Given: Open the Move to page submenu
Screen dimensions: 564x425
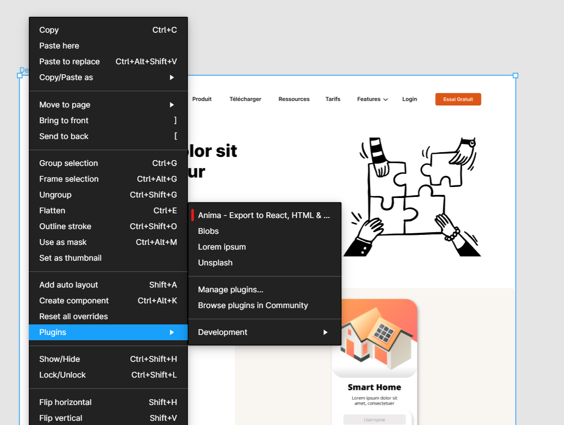Looking at the screenshot, I should pyautogui.click(x=108, y=105).
